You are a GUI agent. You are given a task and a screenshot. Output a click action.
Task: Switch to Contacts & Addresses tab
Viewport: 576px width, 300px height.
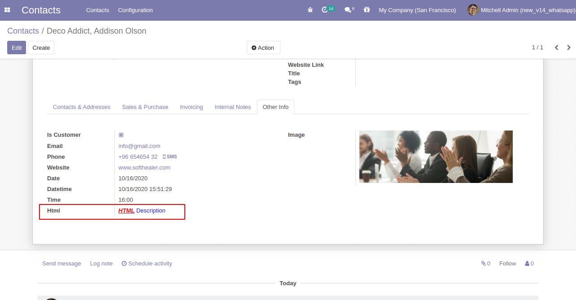click(82, 107)
